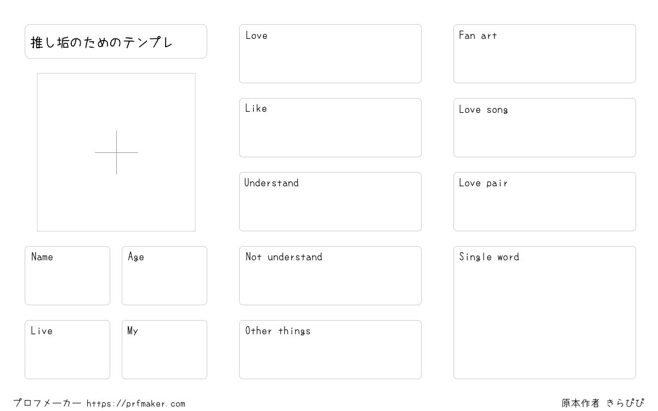Select the Other things text box
This screenshot has height=411, width=658.
point(330,350)
